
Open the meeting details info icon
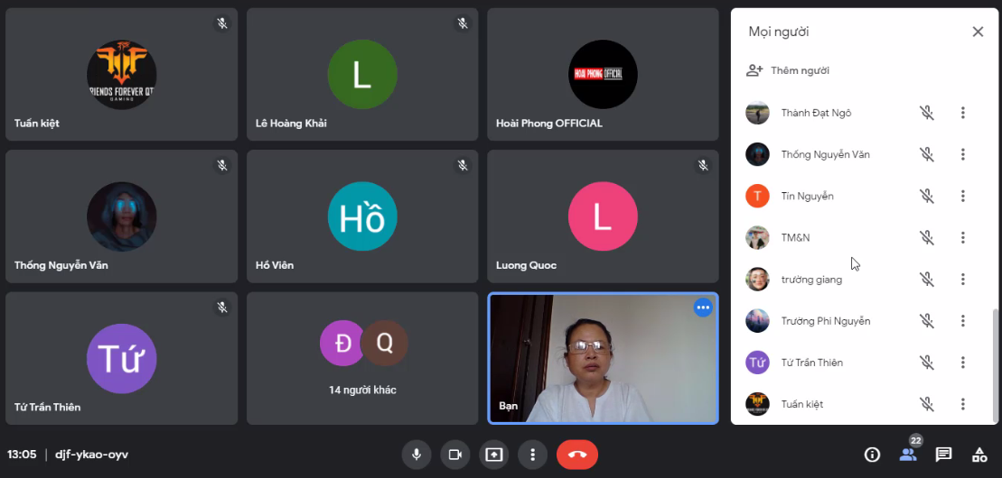click(x=872, y=455)
